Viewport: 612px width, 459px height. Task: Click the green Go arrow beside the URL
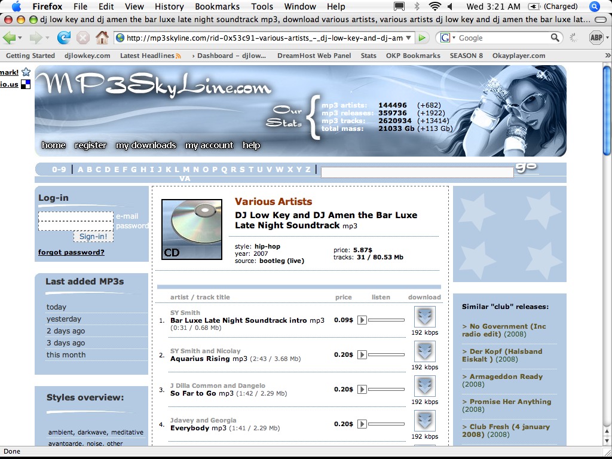click(422, 38)
